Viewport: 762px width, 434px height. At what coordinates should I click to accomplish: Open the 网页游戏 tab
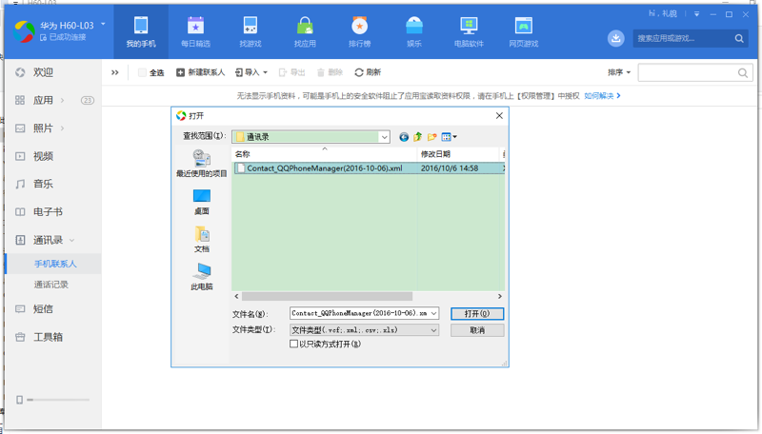tap(523, 32)
